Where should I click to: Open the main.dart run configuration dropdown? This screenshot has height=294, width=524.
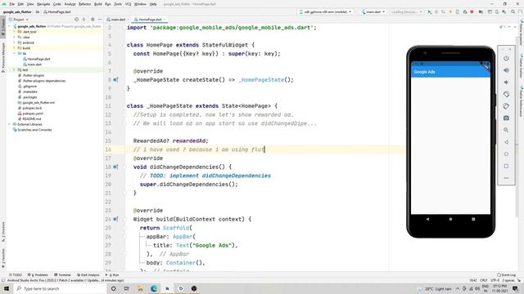tap(373, 12)
